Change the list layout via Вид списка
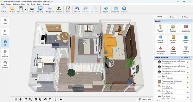 186,57
